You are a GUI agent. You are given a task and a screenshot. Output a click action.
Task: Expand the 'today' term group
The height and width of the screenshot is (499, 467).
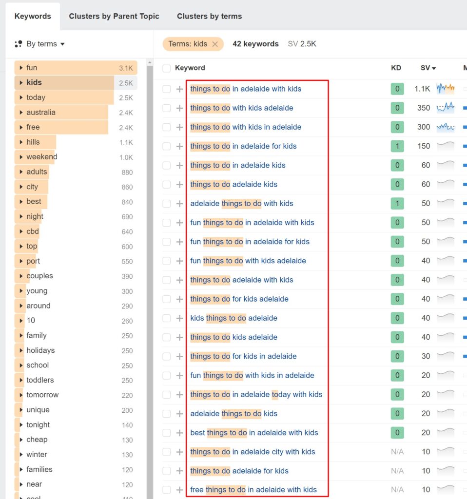tap(21, 97)
